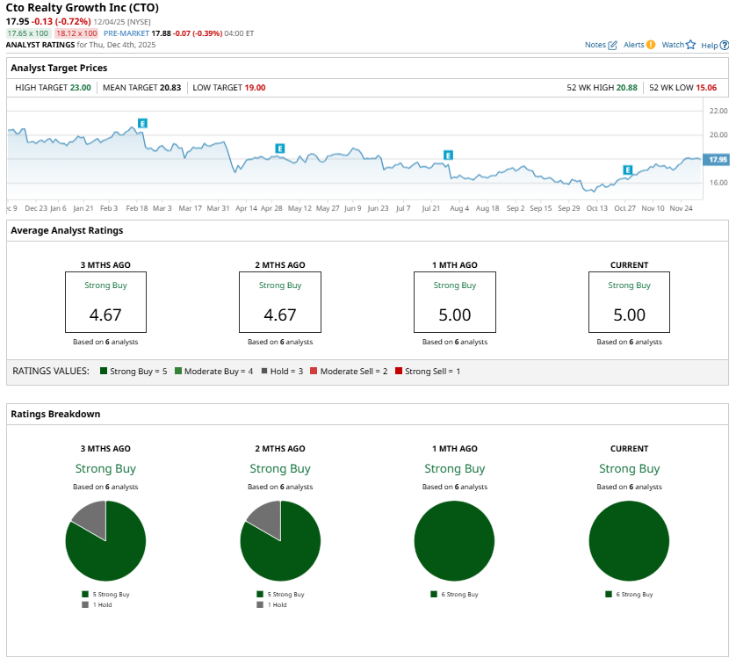
Task: Click the Watch star icon
Action: (690, 45)
